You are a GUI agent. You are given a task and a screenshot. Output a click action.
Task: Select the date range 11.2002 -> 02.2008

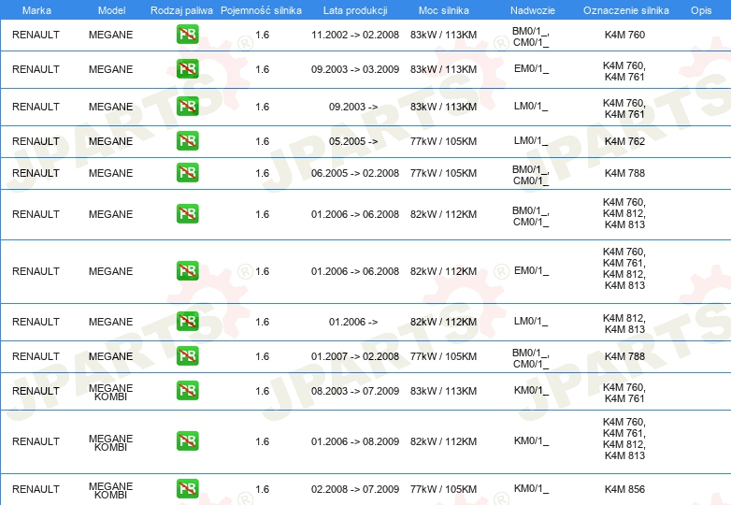pos(355,35)
